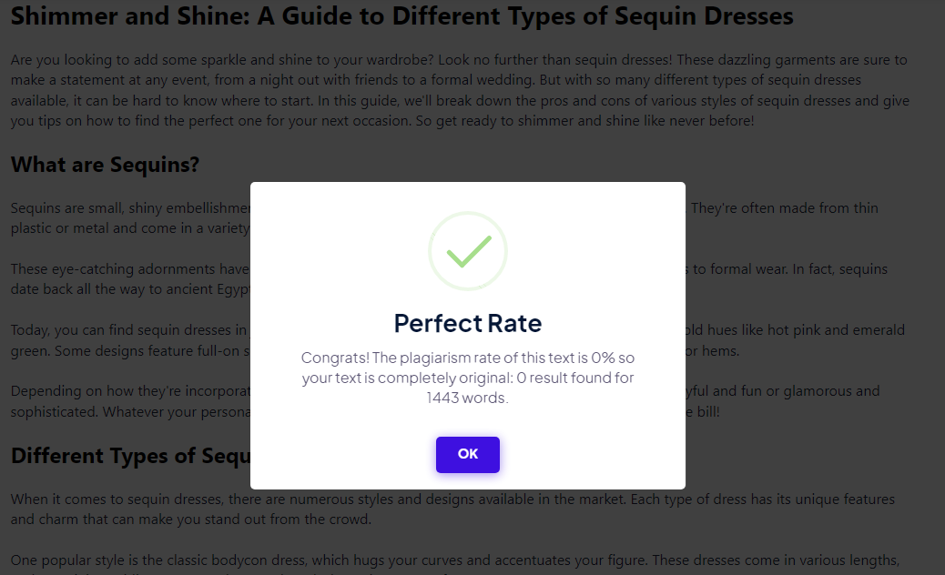Click the text glamorous and sophisticated line
Viewport: 945px width, 575px height.
[783, 391]
